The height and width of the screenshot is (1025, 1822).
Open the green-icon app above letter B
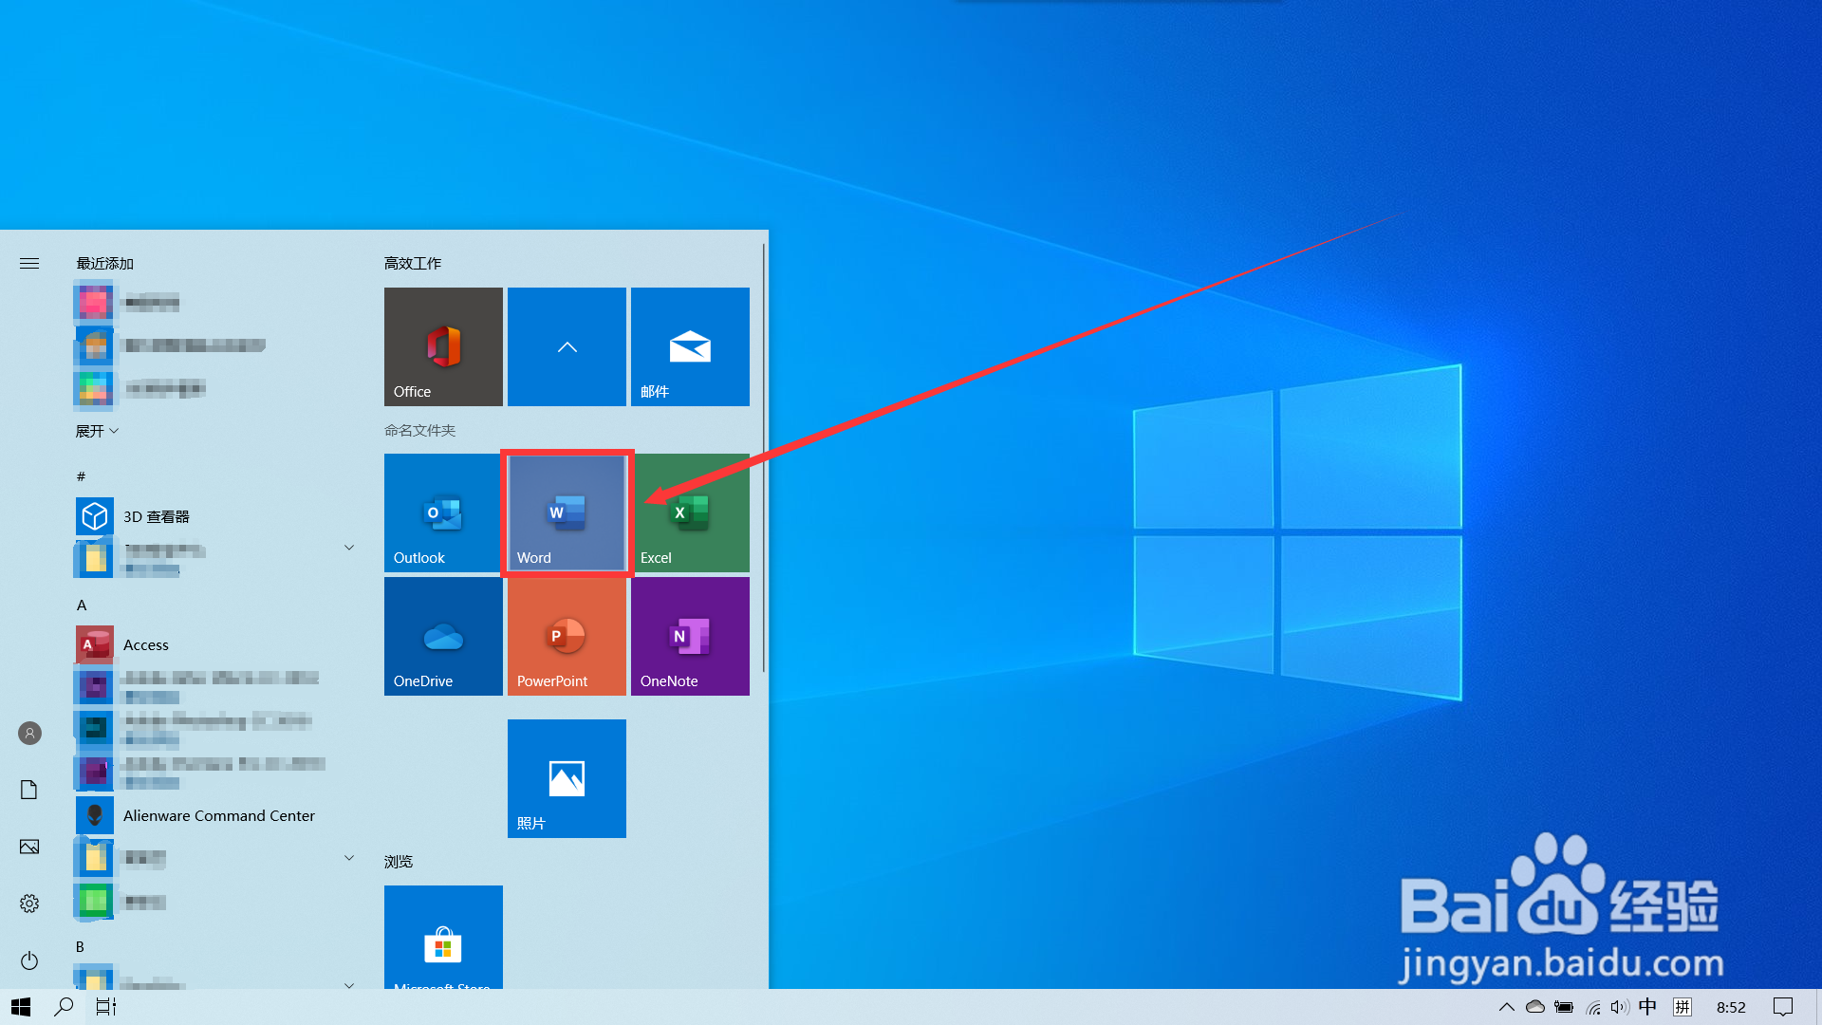coord(216,901)
